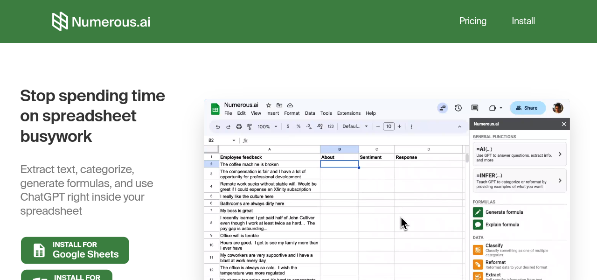Viewport: 597px width, 280px height.
Task: Click Install for Google Sheets button
Action: click(75, 250)
